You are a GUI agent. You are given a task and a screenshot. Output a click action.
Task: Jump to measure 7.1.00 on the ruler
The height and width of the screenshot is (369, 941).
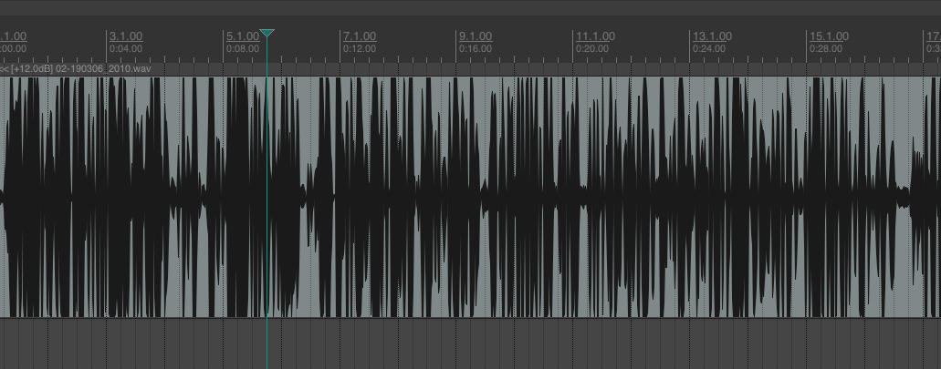[359, 36]
